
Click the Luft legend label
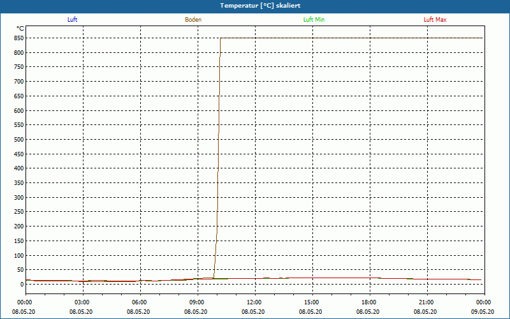pos(72,20)
